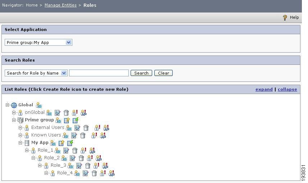Viewport: 308px width, 183px height.
Task: Open Help from the top bar
Action: click(291, 18)
